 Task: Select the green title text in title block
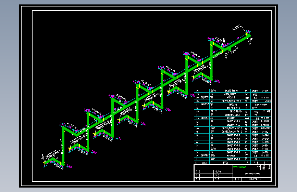(x=239, y=167)
